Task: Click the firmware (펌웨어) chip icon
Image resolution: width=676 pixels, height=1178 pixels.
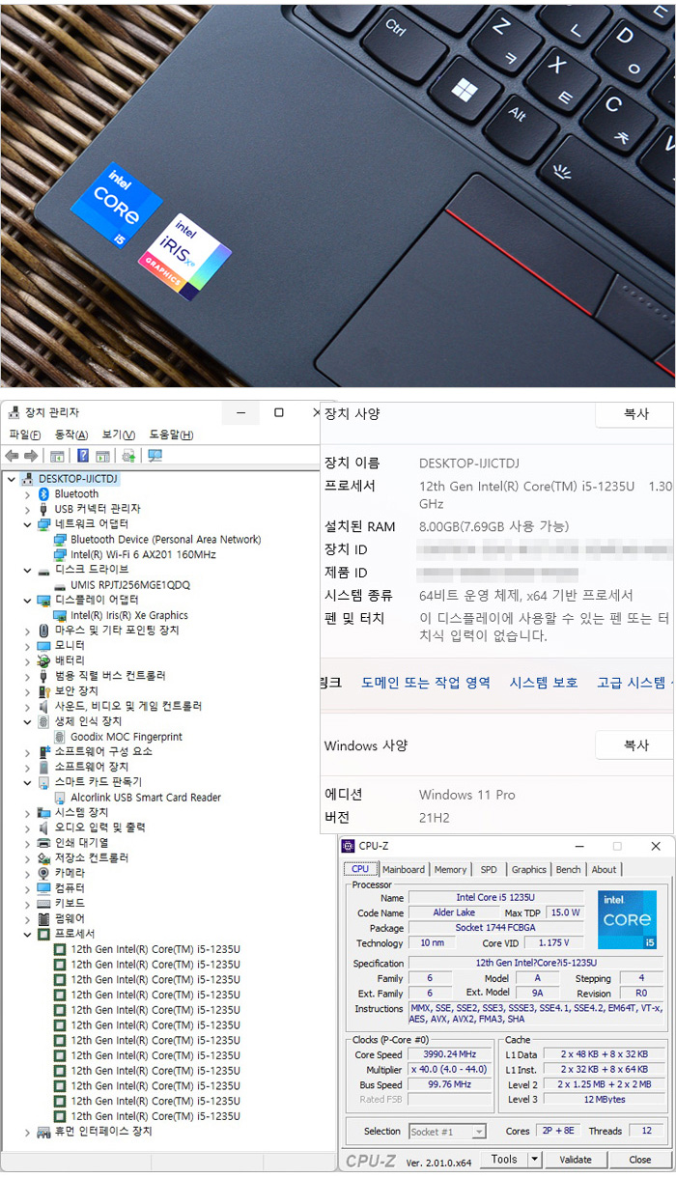Action: pyautogui.click(x=43, y=918)
